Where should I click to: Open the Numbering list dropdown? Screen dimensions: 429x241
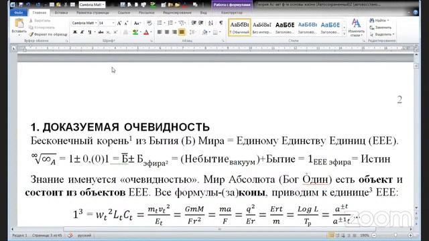pos(175,23)
